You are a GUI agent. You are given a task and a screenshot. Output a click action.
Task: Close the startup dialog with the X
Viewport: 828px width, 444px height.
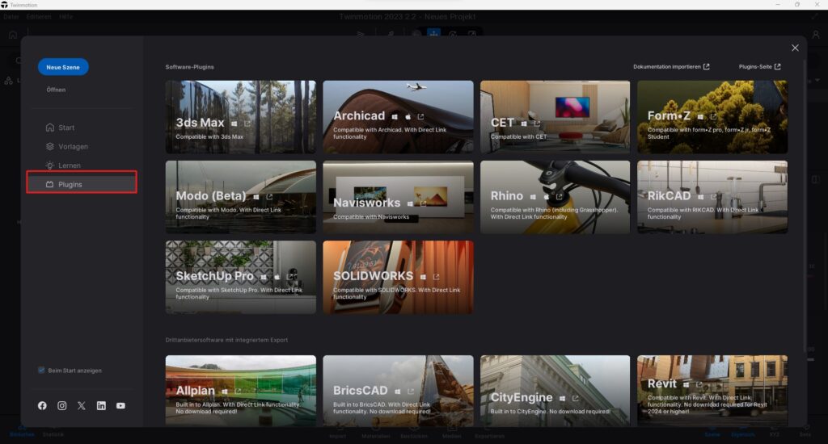click(795, 48)
